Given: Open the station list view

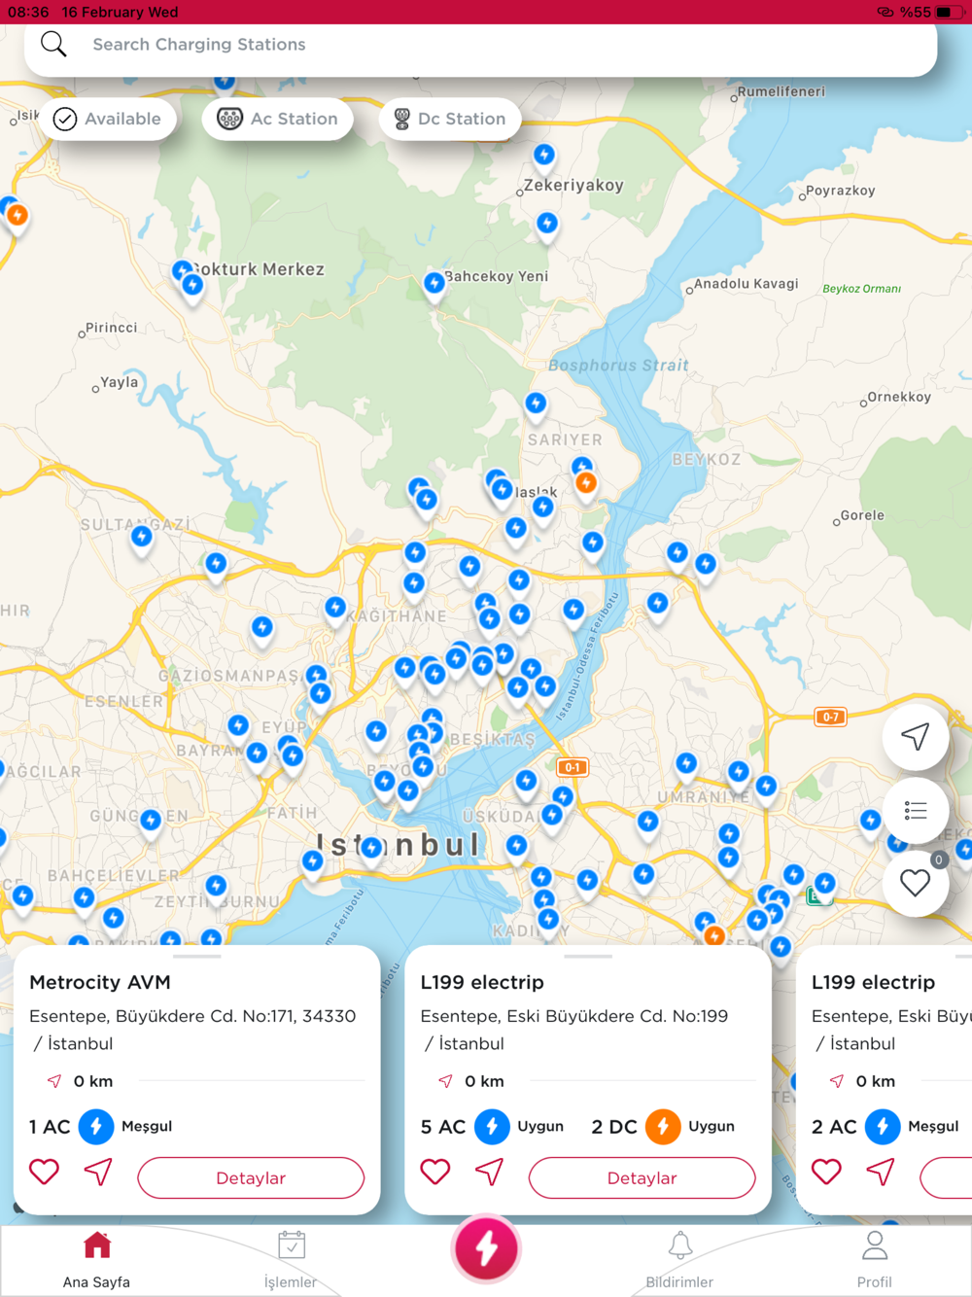Looking at the screenshot, I should (x=915, y=810).
